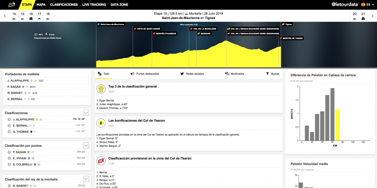Click the Twitter bird icon
This screenshot has width=377, height=188.
click(x=182, y=74)
